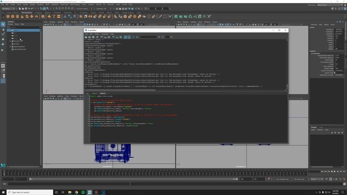Toggle show input only in Script Editor
This screenshot has width=347, height=195.
tap(117, 37)
